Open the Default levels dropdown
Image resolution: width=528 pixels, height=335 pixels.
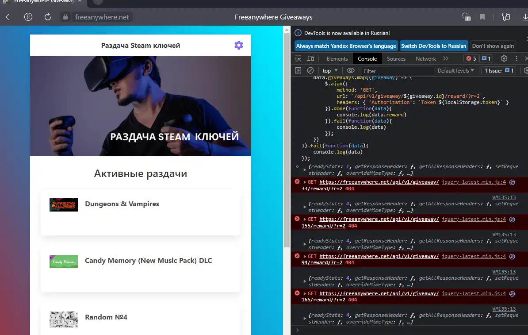pos(455,70)
